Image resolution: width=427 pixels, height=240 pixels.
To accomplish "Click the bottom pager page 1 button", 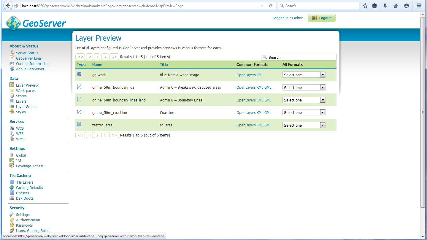I will tap(97, 135).
